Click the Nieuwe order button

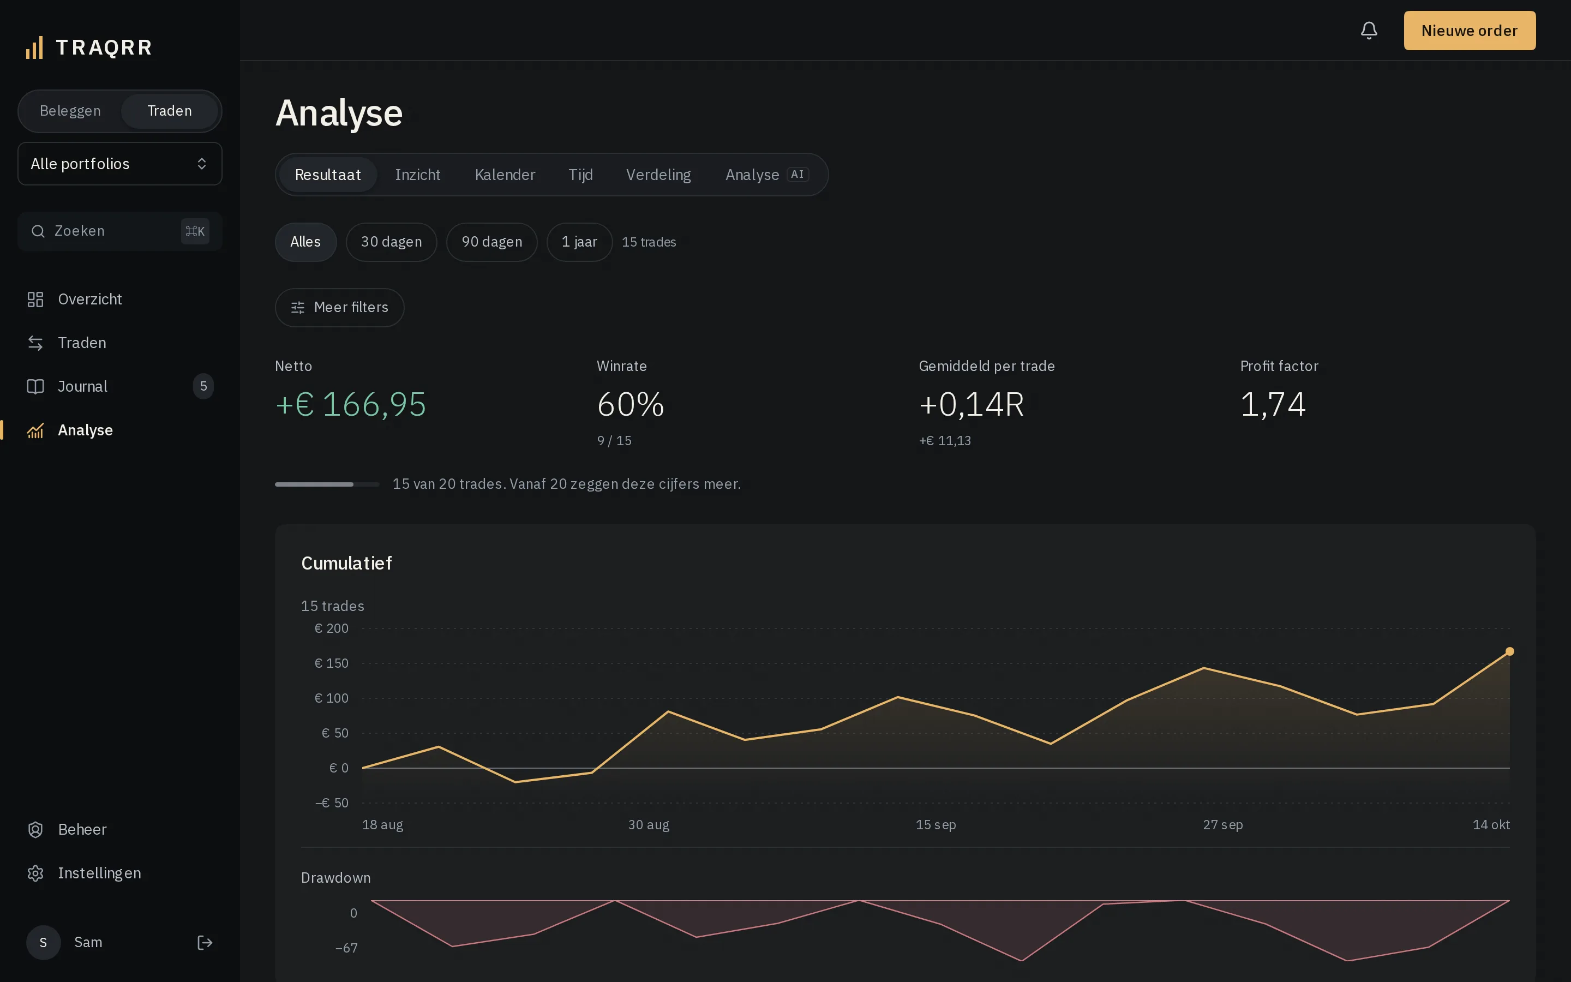1470,31
